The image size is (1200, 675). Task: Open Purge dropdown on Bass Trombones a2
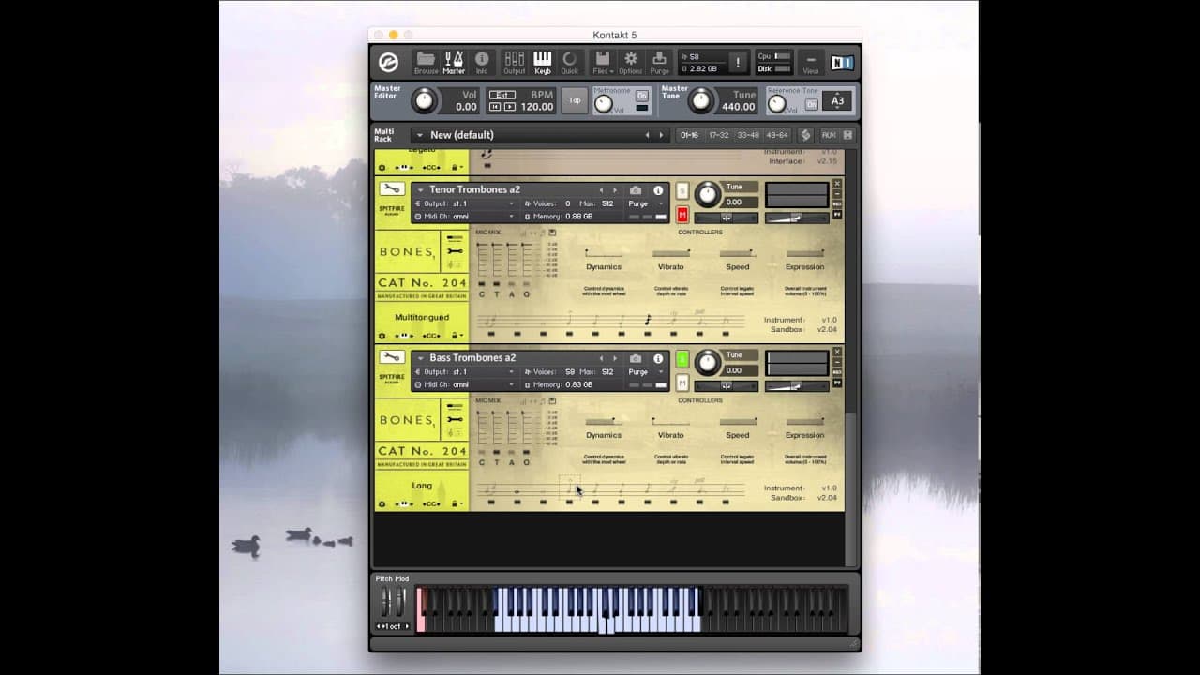coord(645,371)
